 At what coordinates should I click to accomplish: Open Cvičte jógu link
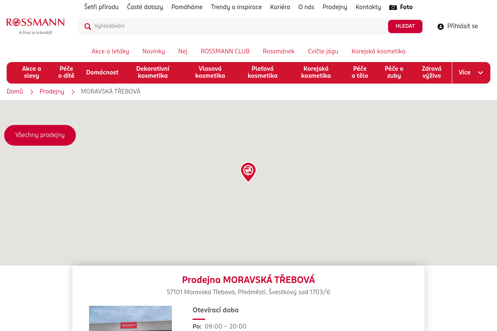tap(323, 51)
